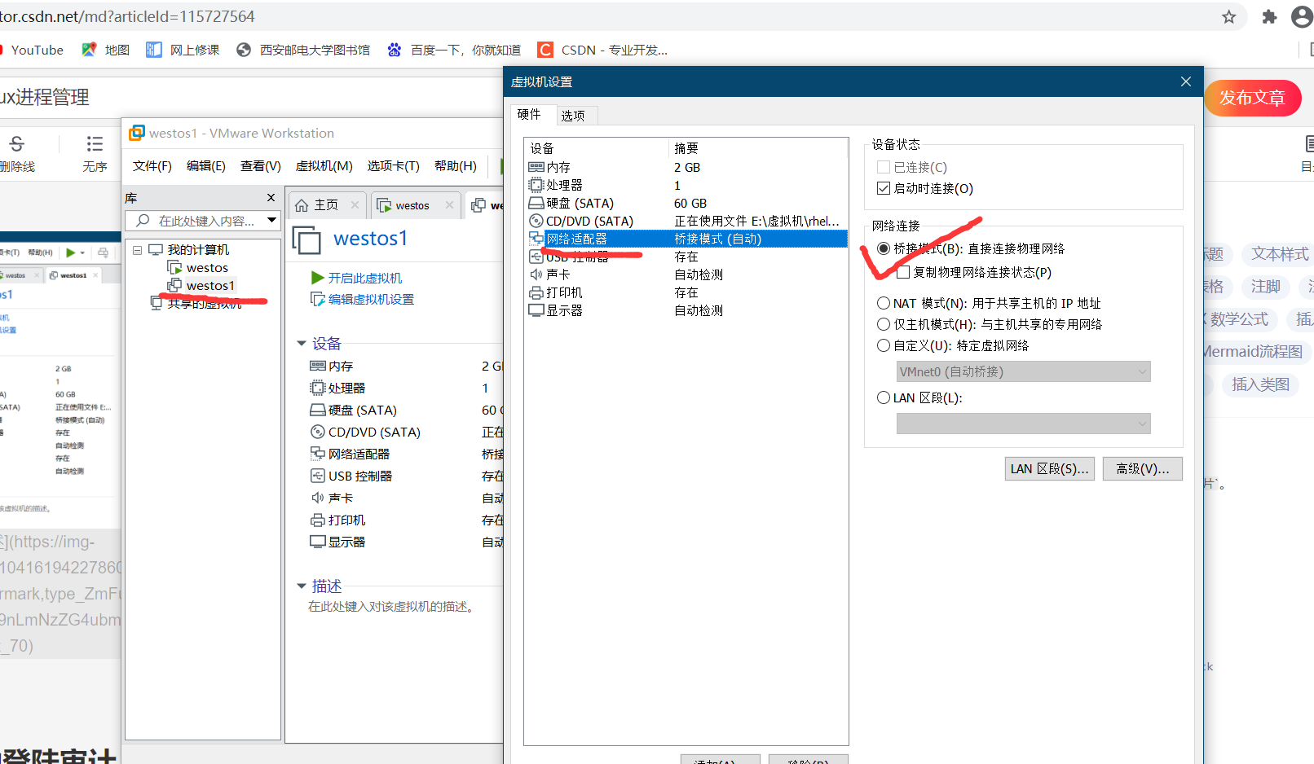Select the 显示器 device entry

click(x=562, y=310)
